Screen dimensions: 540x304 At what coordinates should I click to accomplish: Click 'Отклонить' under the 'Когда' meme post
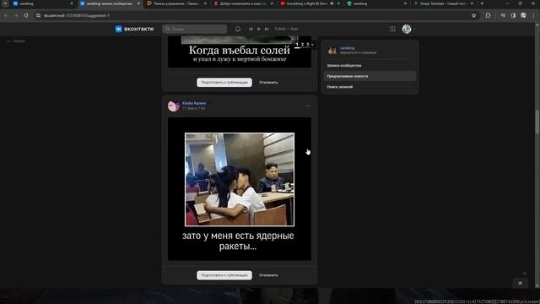click(x=268, y=83)
